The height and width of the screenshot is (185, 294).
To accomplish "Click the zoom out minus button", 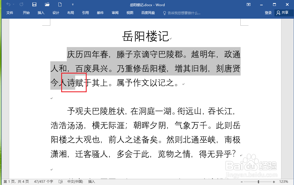I will pos(242,182).
